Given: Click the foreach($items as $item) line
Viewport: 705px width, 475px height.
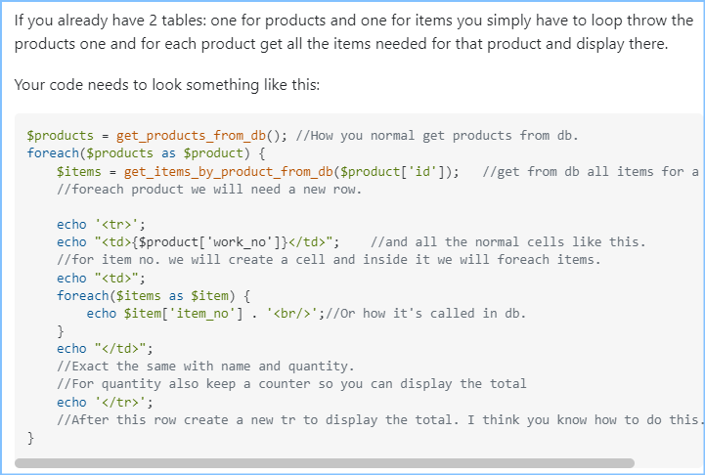Looking at the screenshot, I should [x=154, y=295].
